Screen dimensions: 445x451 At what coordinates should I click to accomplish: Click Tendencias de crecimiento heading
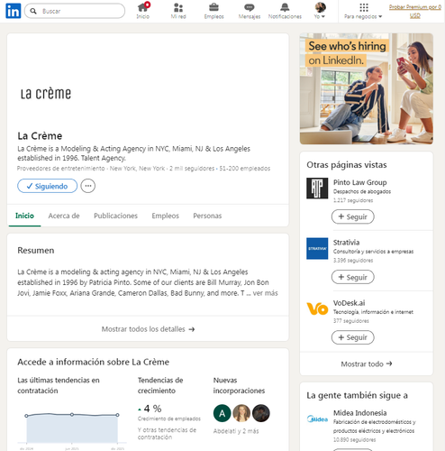pos(160,385)
